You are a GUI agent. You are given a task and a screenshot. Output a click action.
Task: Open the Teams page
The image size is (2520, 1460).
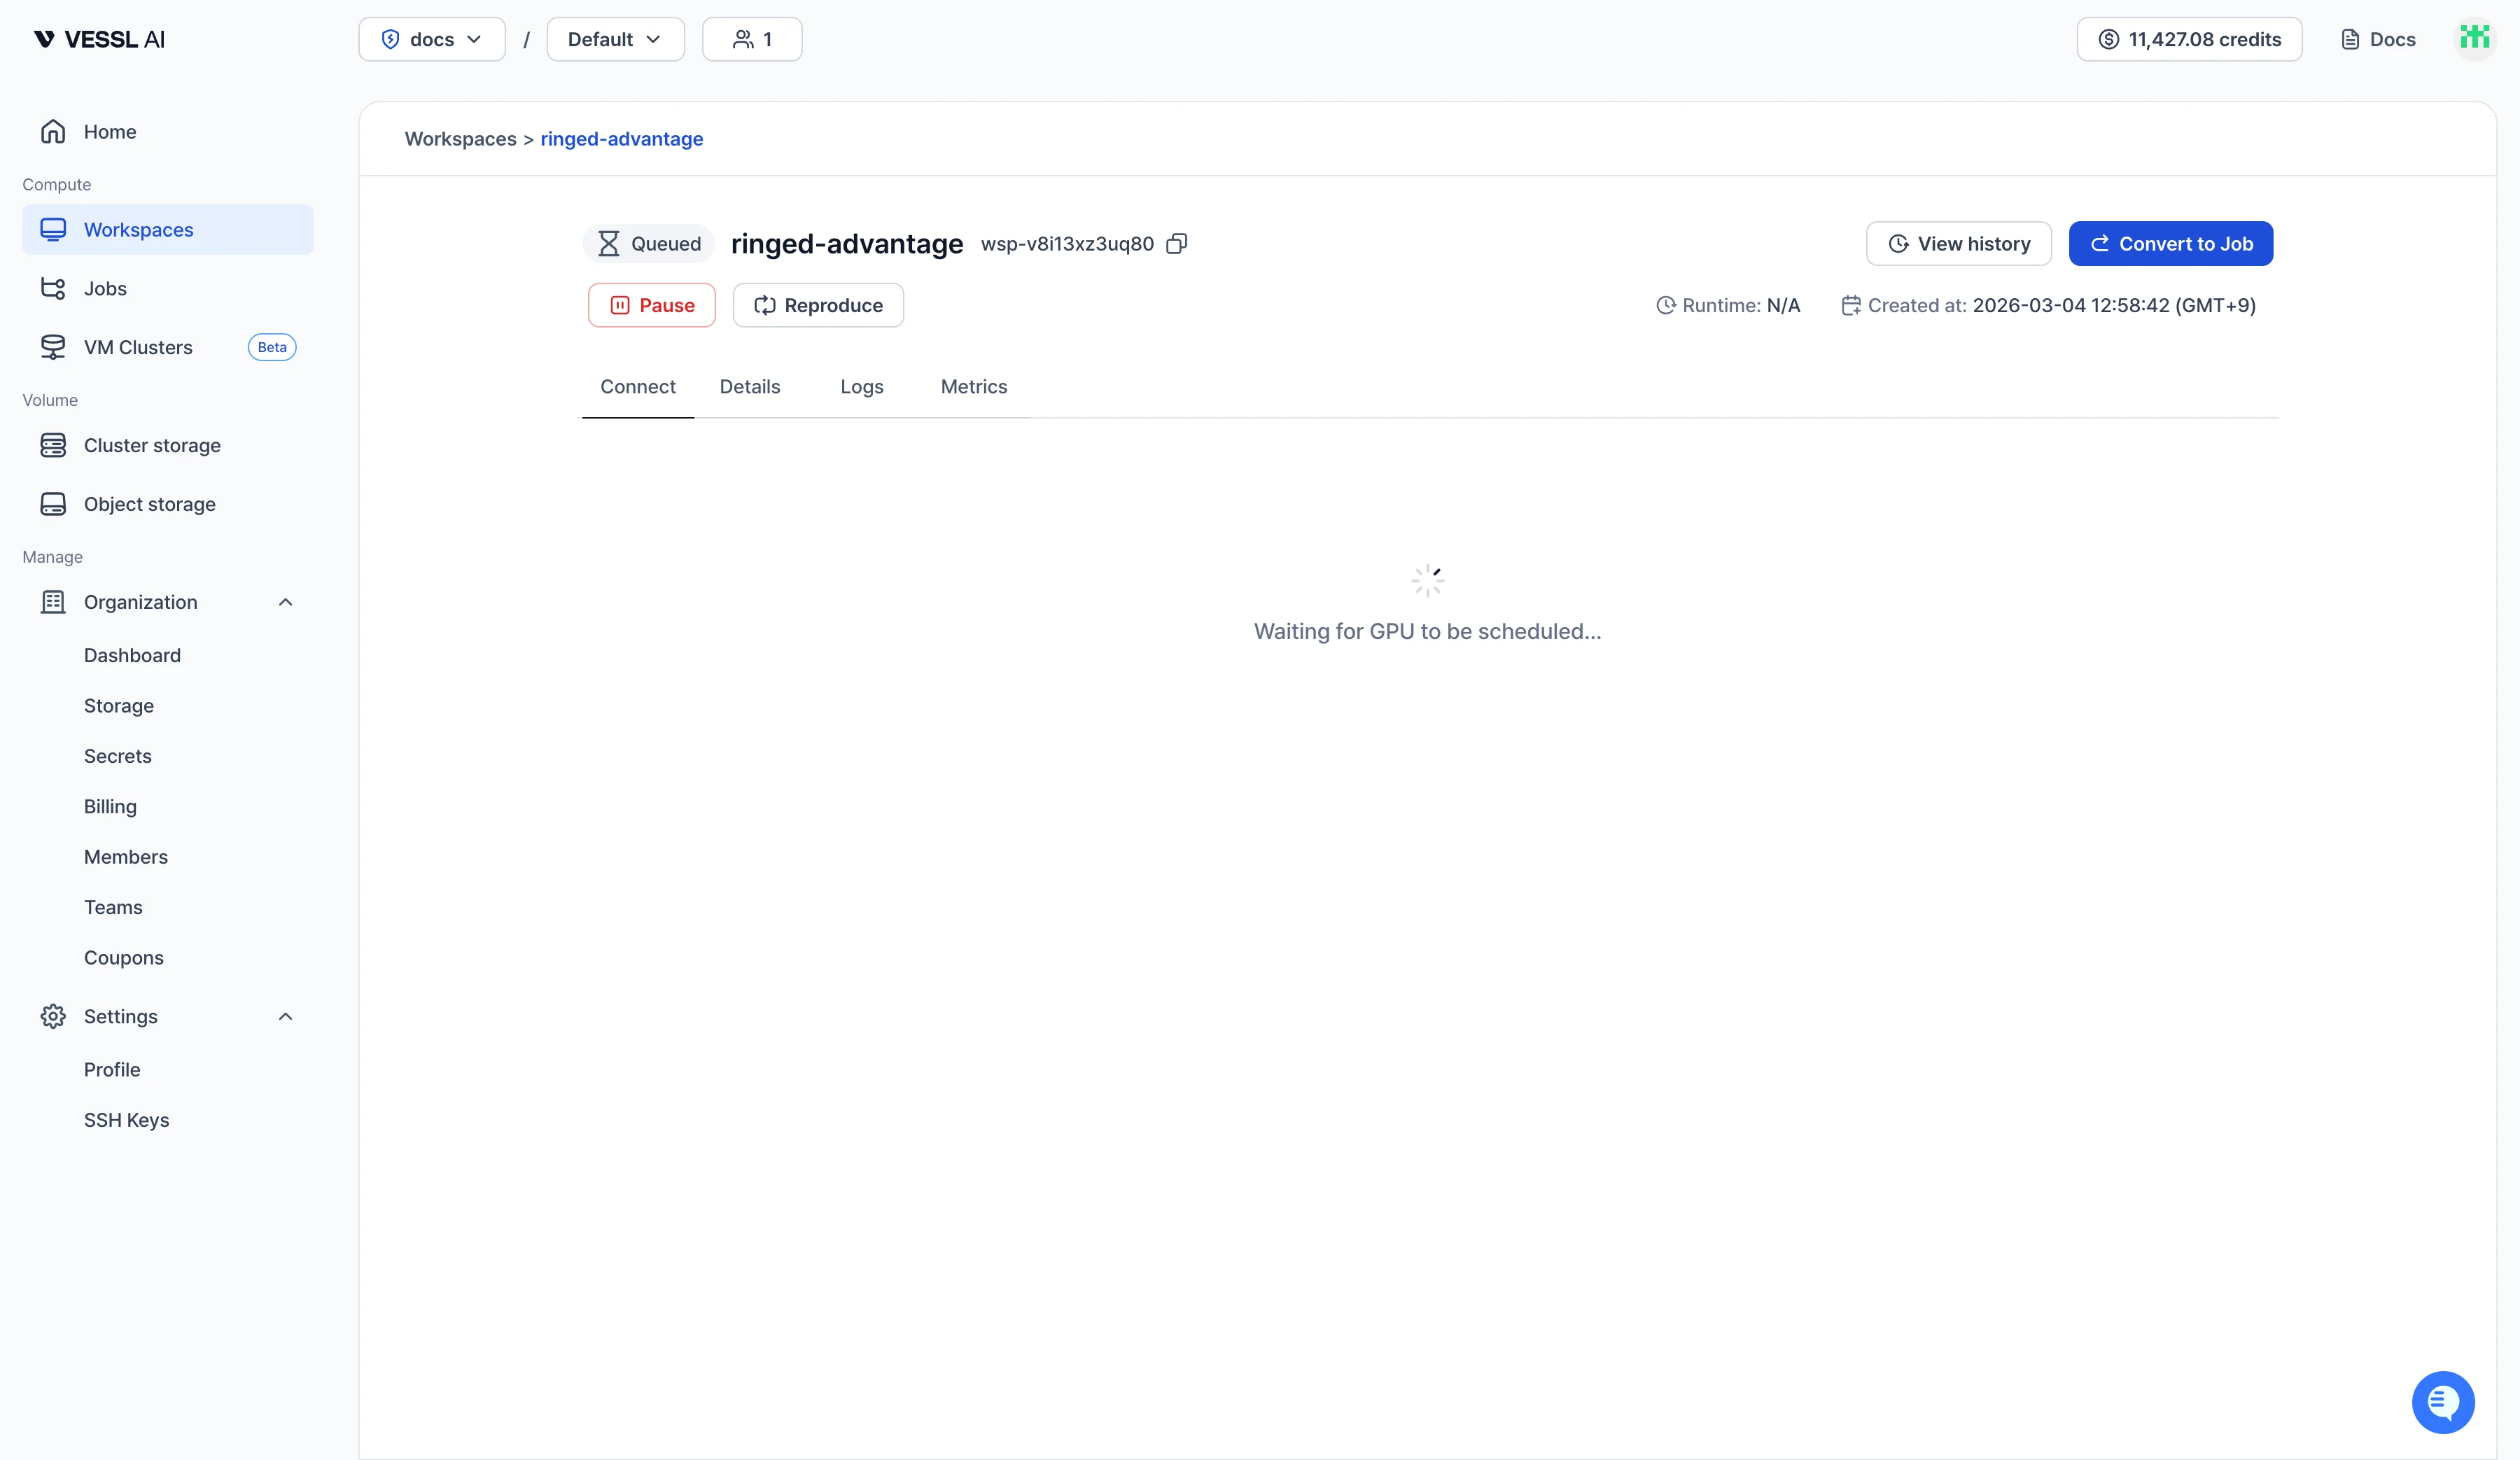(x=113, y=907)
